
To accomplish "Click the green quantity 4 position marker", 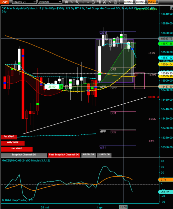I will click(61, 87).
